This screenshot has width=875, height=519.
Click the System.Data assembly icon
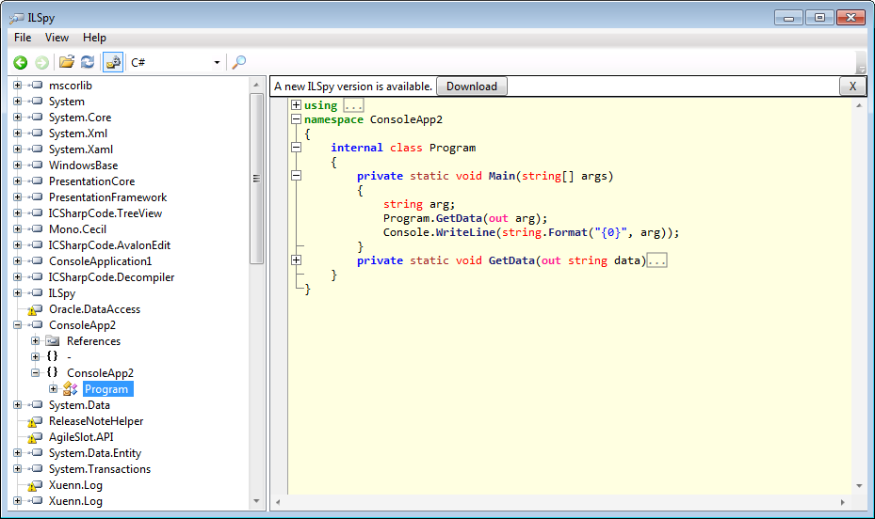(x=35, y=405)
